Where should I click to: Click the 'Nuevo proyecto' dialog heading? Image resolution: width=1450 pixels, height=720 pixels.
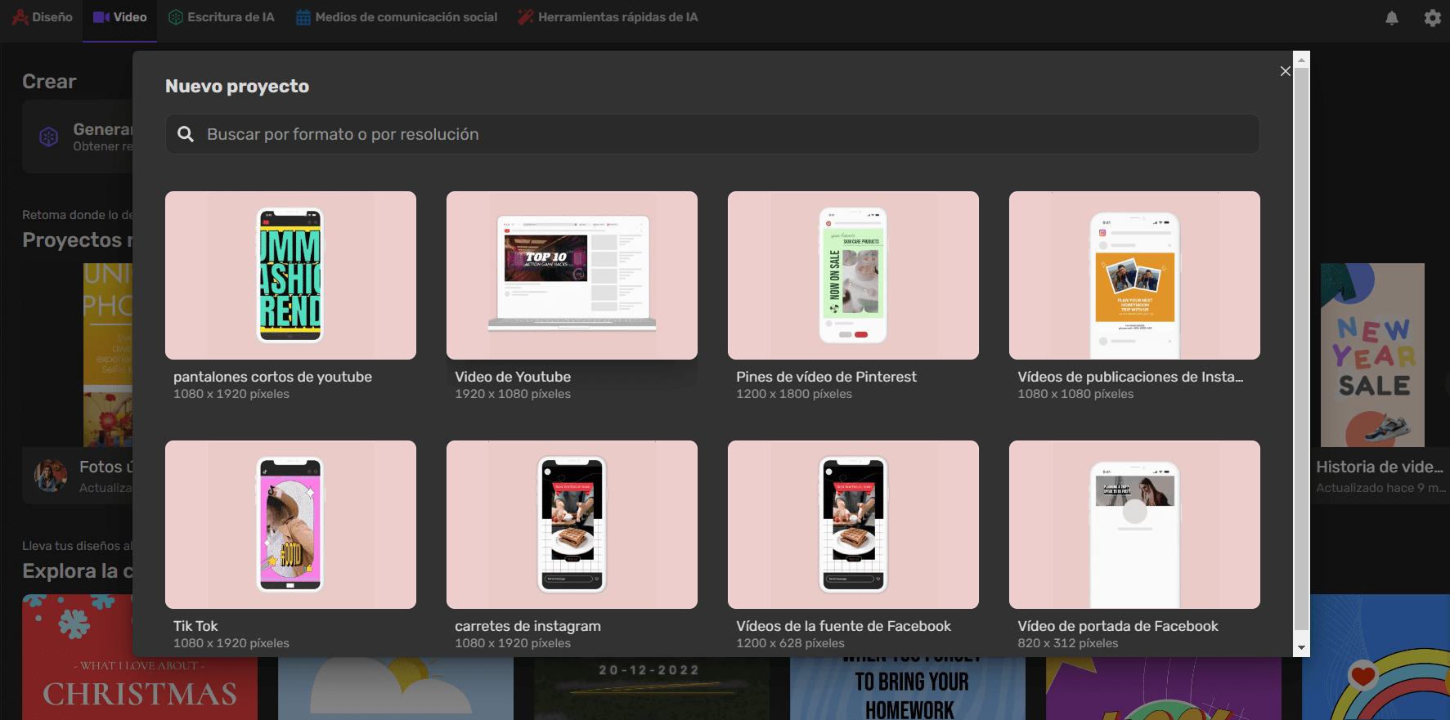click(x=237, y=87)
